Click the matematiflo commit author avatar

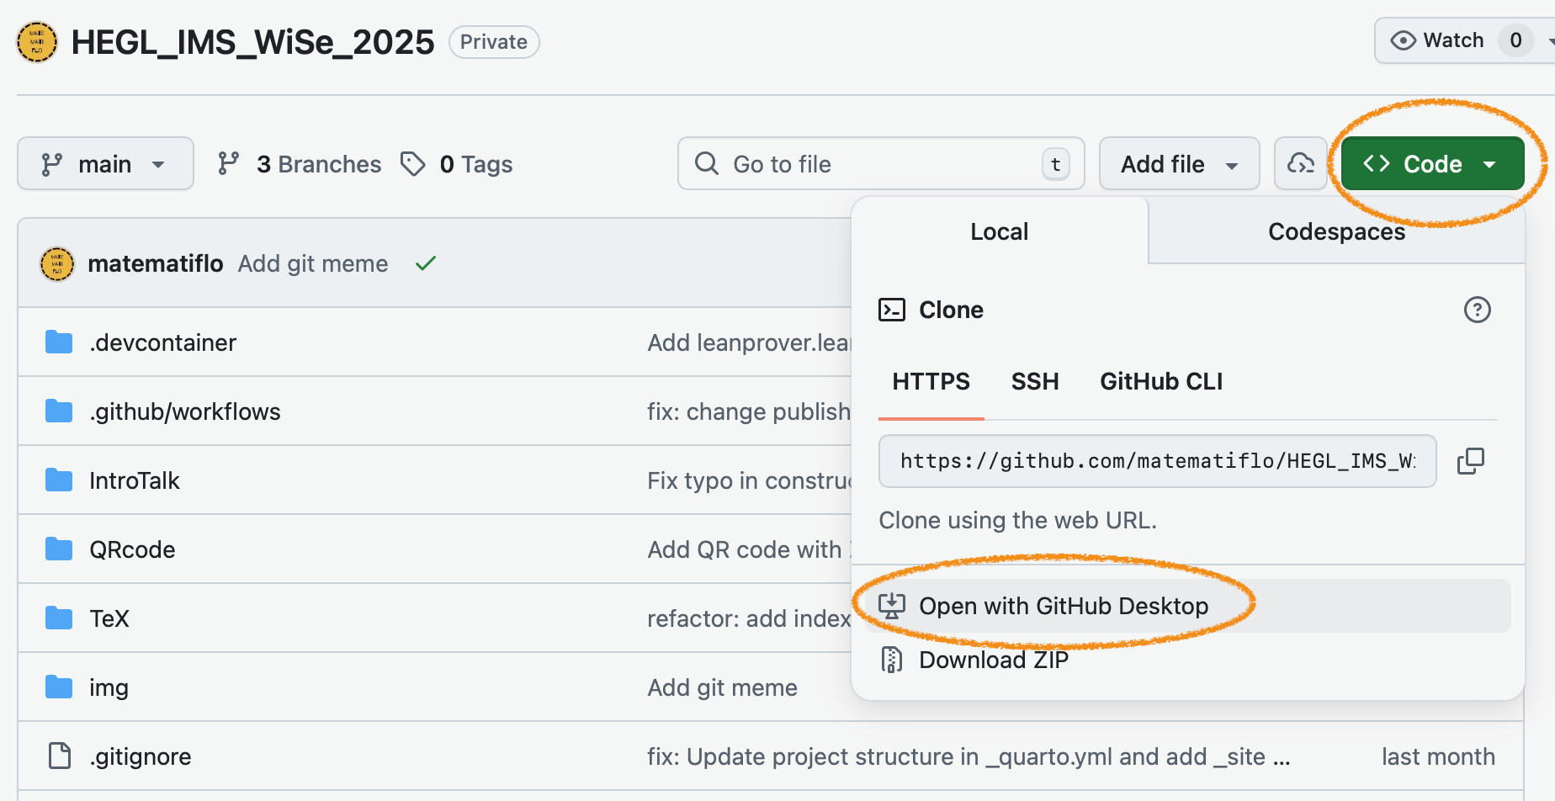click(57, 263)
